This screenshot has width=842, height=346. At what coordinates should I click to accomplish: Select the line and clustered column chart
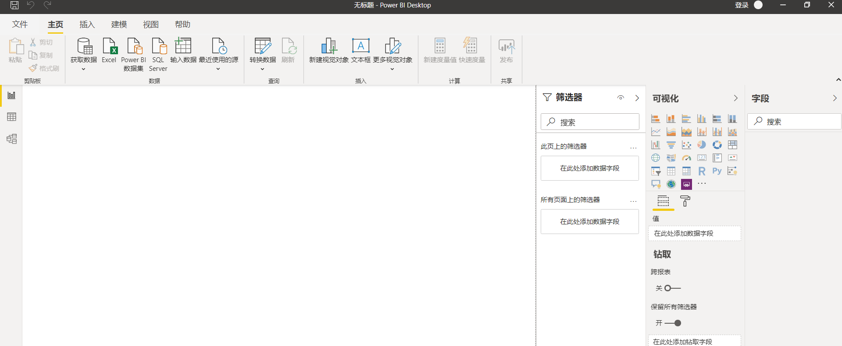tap(717, 132)
